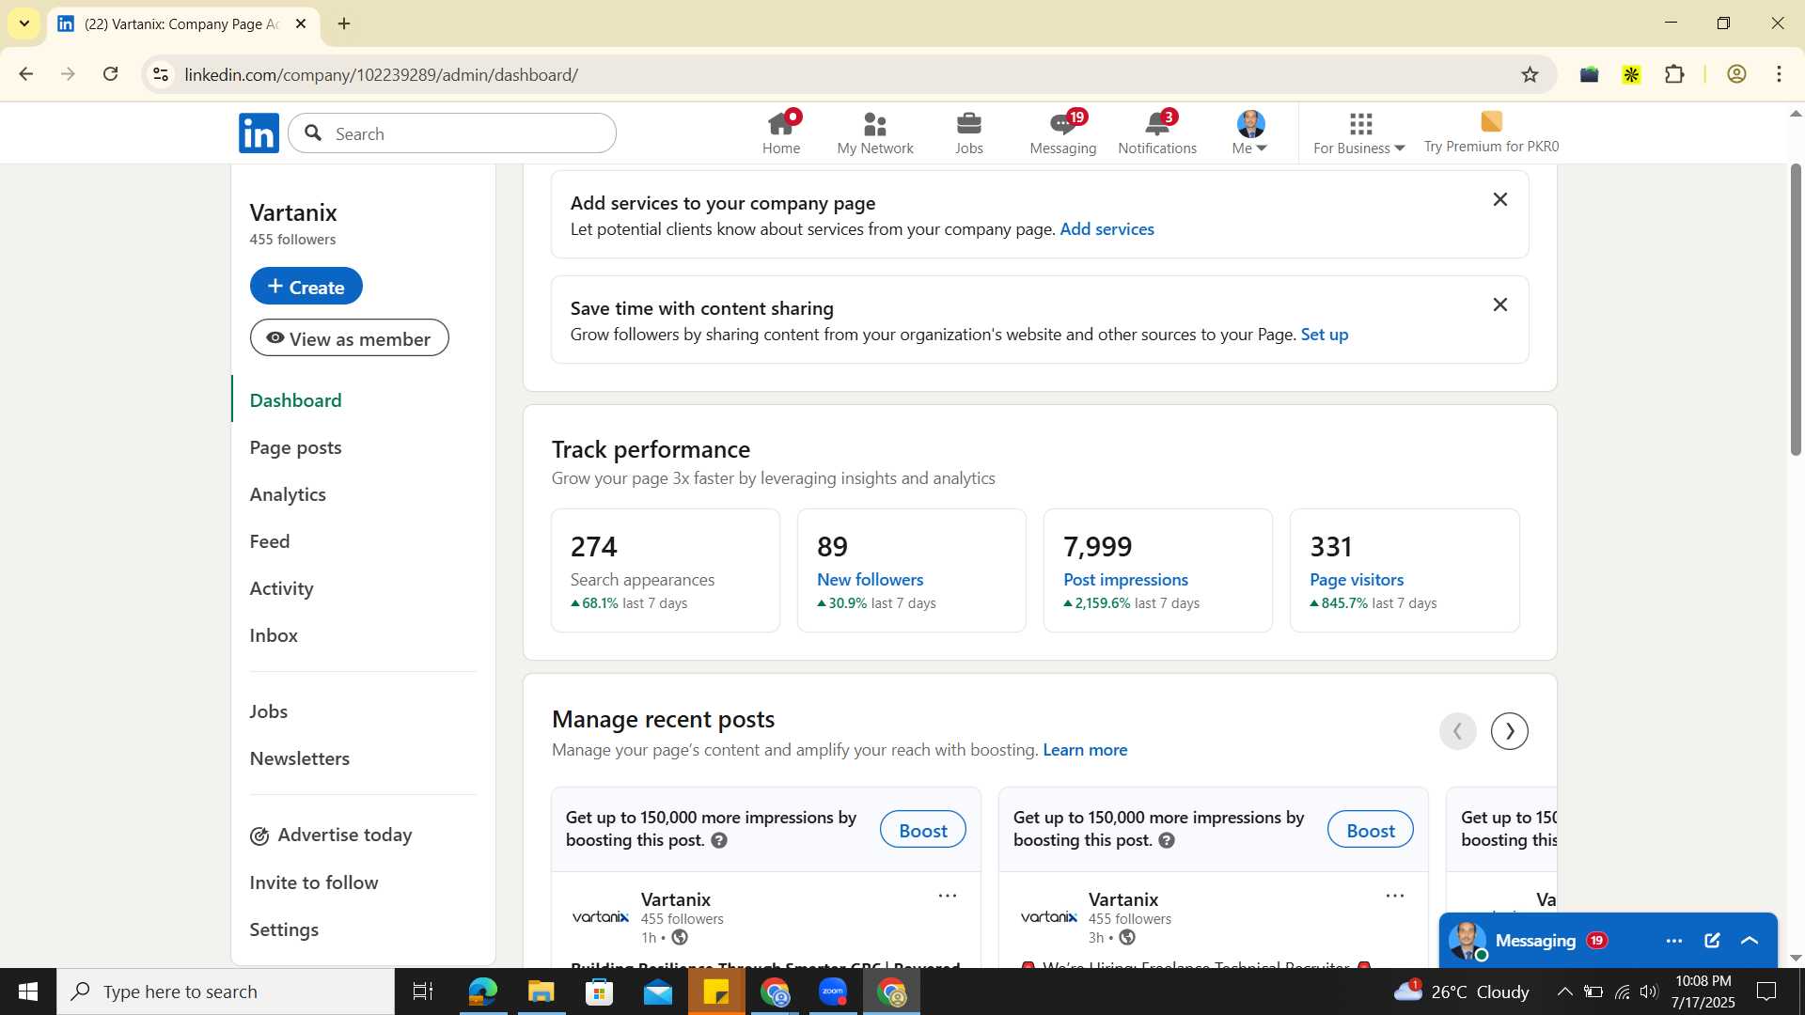This screenshot has width=1805, height=1015.
Task: Show hidden system tray icons
Action: click(x=1564, y=992)
